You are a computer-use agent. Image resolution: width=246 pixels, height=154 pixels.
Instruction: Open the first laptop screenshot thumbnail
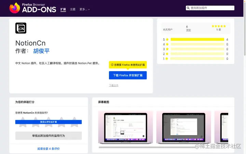pyautogui.click(x=125, y=127)
